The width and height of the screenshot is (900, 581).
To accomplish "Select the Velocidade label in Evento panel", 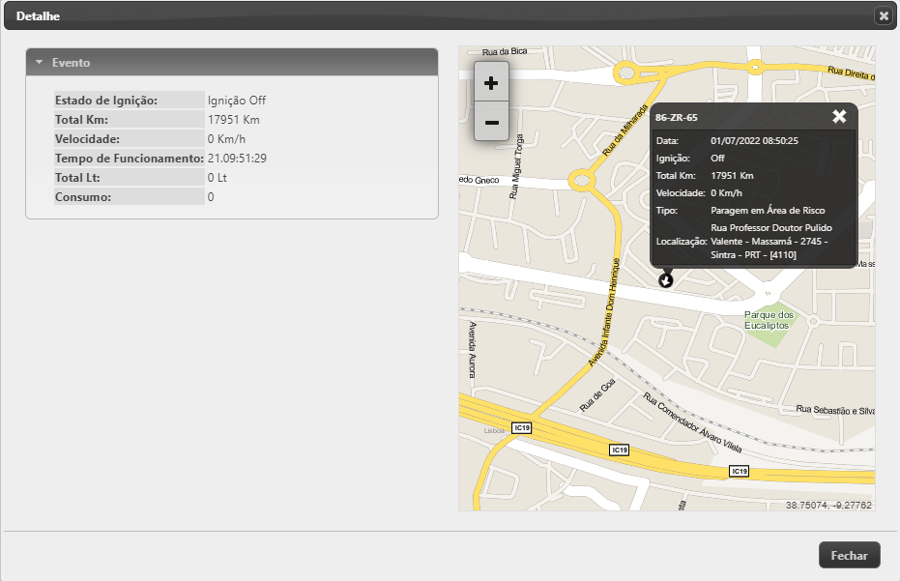I will [x=87, y=139].
